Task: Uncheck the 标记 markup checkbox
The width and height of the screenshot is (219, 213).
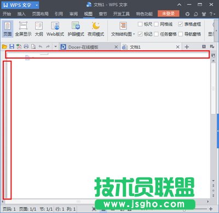Action: coord(140,34)
